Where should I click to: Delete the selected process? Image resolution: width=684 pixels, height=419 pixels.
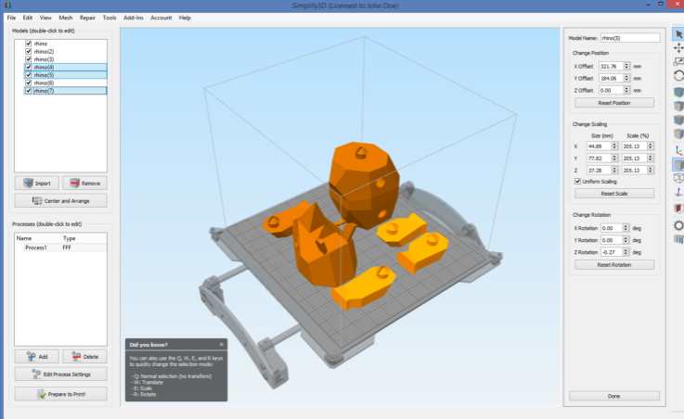pyautogui.click(x=84, y=356)
